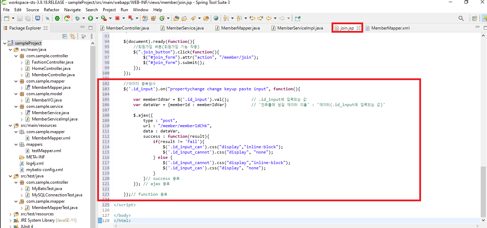
Task: Open the Back history dropdown arrow
Action: click(x=275, y=18)
